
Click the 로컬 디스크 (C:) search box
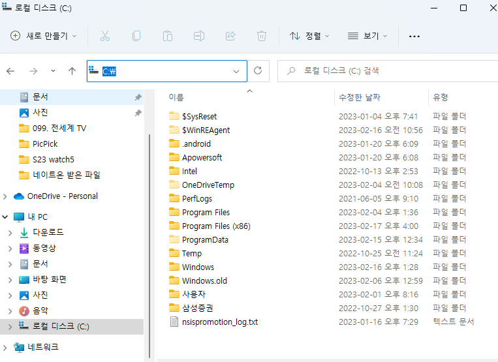[388, 70]
